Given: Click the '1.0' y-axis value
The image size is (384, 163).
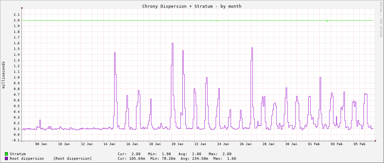Looking at the screenshot, I should click(16, 77).
